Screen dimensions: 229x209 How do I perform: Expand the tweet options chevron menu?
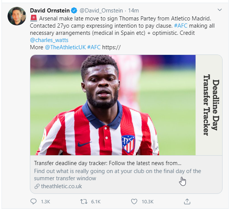220,10
